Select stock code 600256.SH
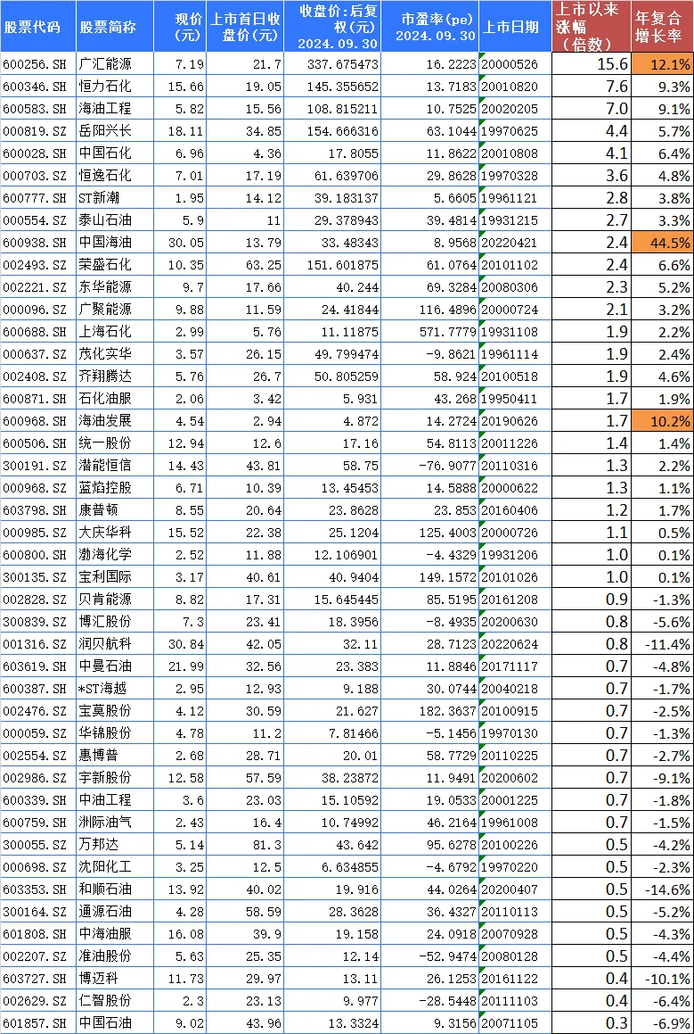694x1034 pixels. [x=38, y=64]
